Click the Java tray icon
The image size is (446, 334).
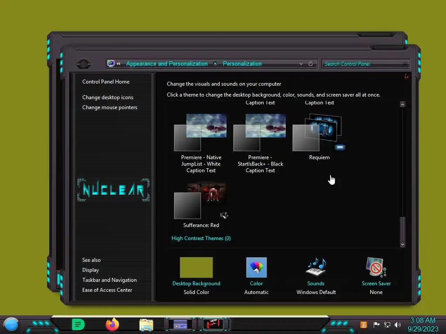(364, 324)
